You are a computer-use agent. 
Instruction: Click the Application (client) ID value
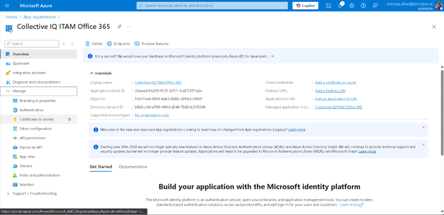coord(168,91)
